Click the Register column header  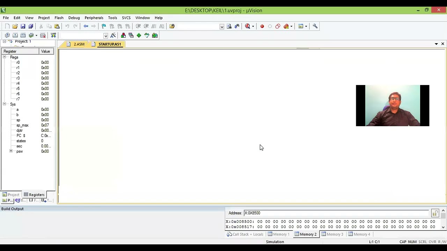click(20, 51)
